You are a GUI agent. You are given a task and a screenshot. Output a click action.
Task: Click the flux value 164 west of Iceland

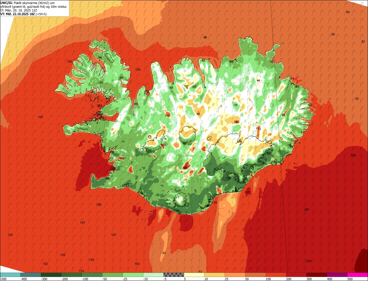point(40,117)
